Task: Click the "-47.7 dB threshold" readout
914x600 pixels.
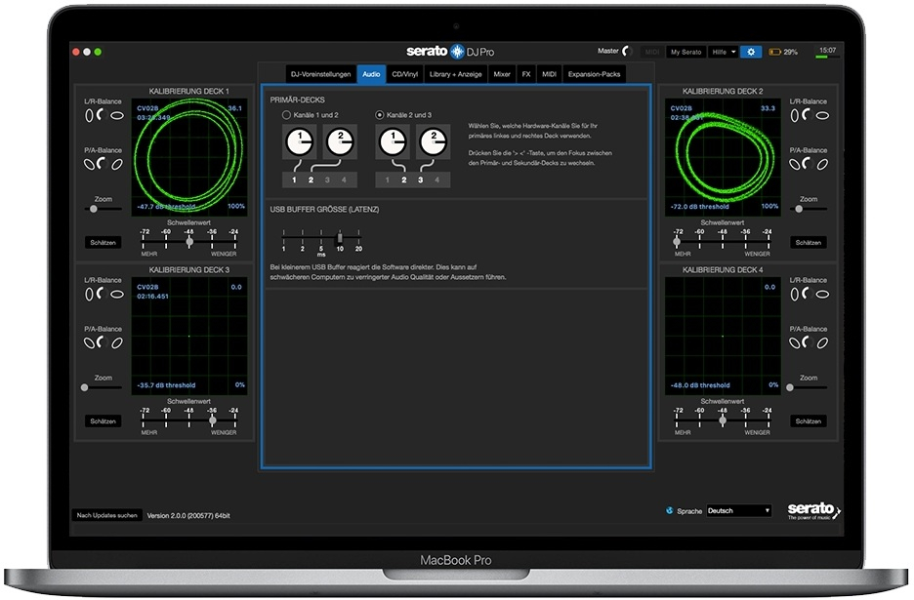Action: point(166,207)
